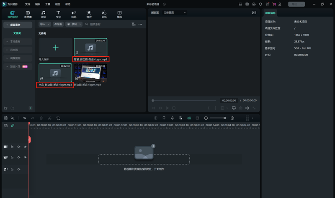Toggle the timeline auto-link chain icon

tap(13, 125)
